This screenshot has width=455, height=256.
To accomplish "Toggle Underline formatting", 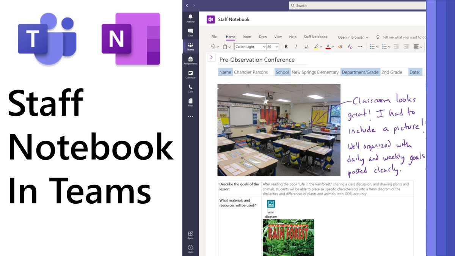I will [x=306, y=47].
